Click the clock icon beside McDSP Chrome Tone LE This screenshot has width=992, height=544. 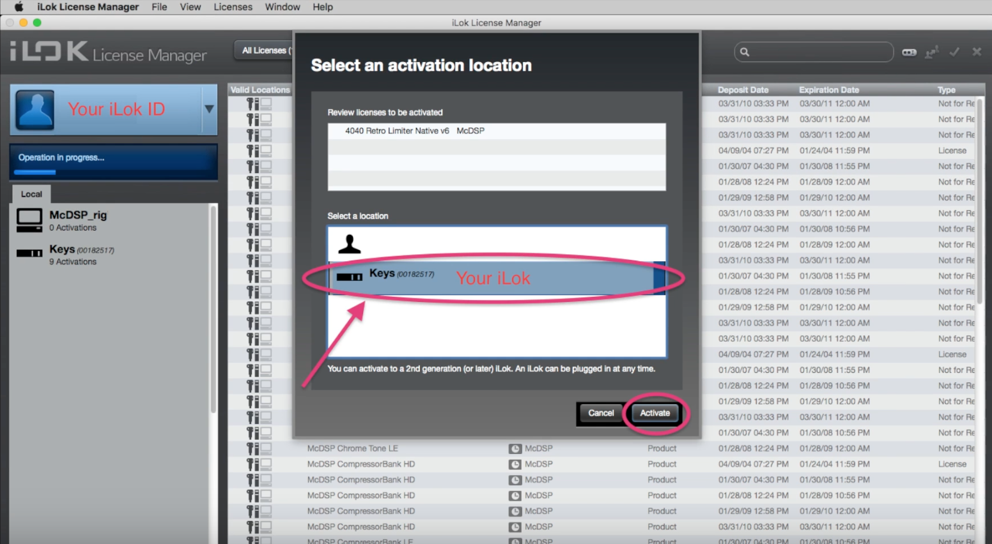pos(515,449)
